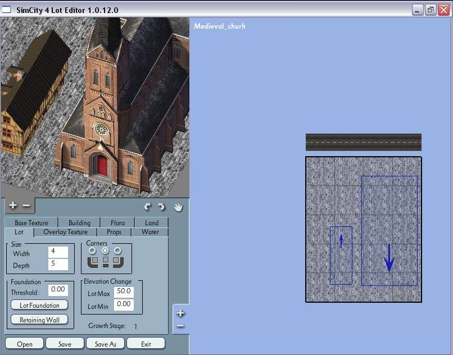Screen dimensions: 453x355
Task: Switch to the Props tab
Action: point(114,232)
